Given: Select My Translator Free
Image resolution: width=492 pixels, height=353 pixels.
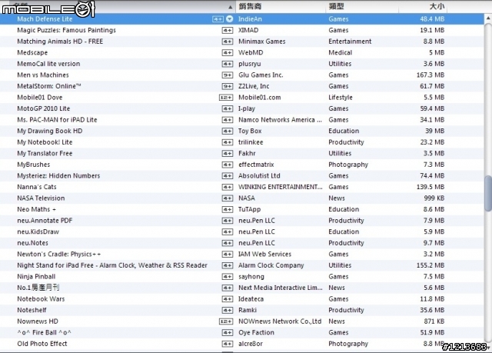Looking at the screenshot, I should tap(45, 154).
